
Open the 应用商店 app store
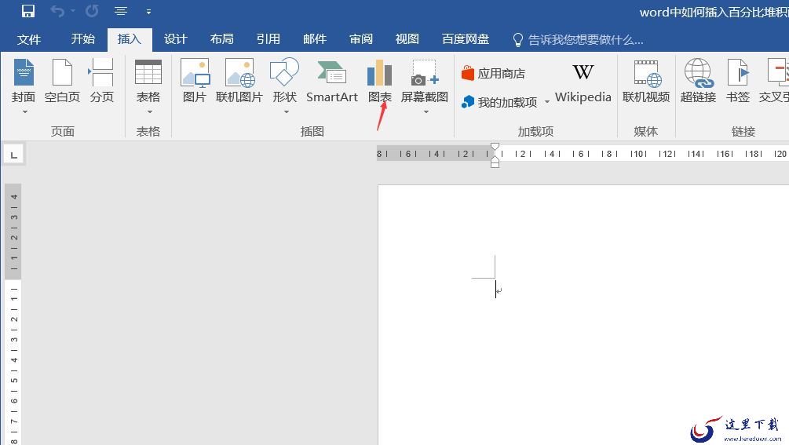(494, 73)
